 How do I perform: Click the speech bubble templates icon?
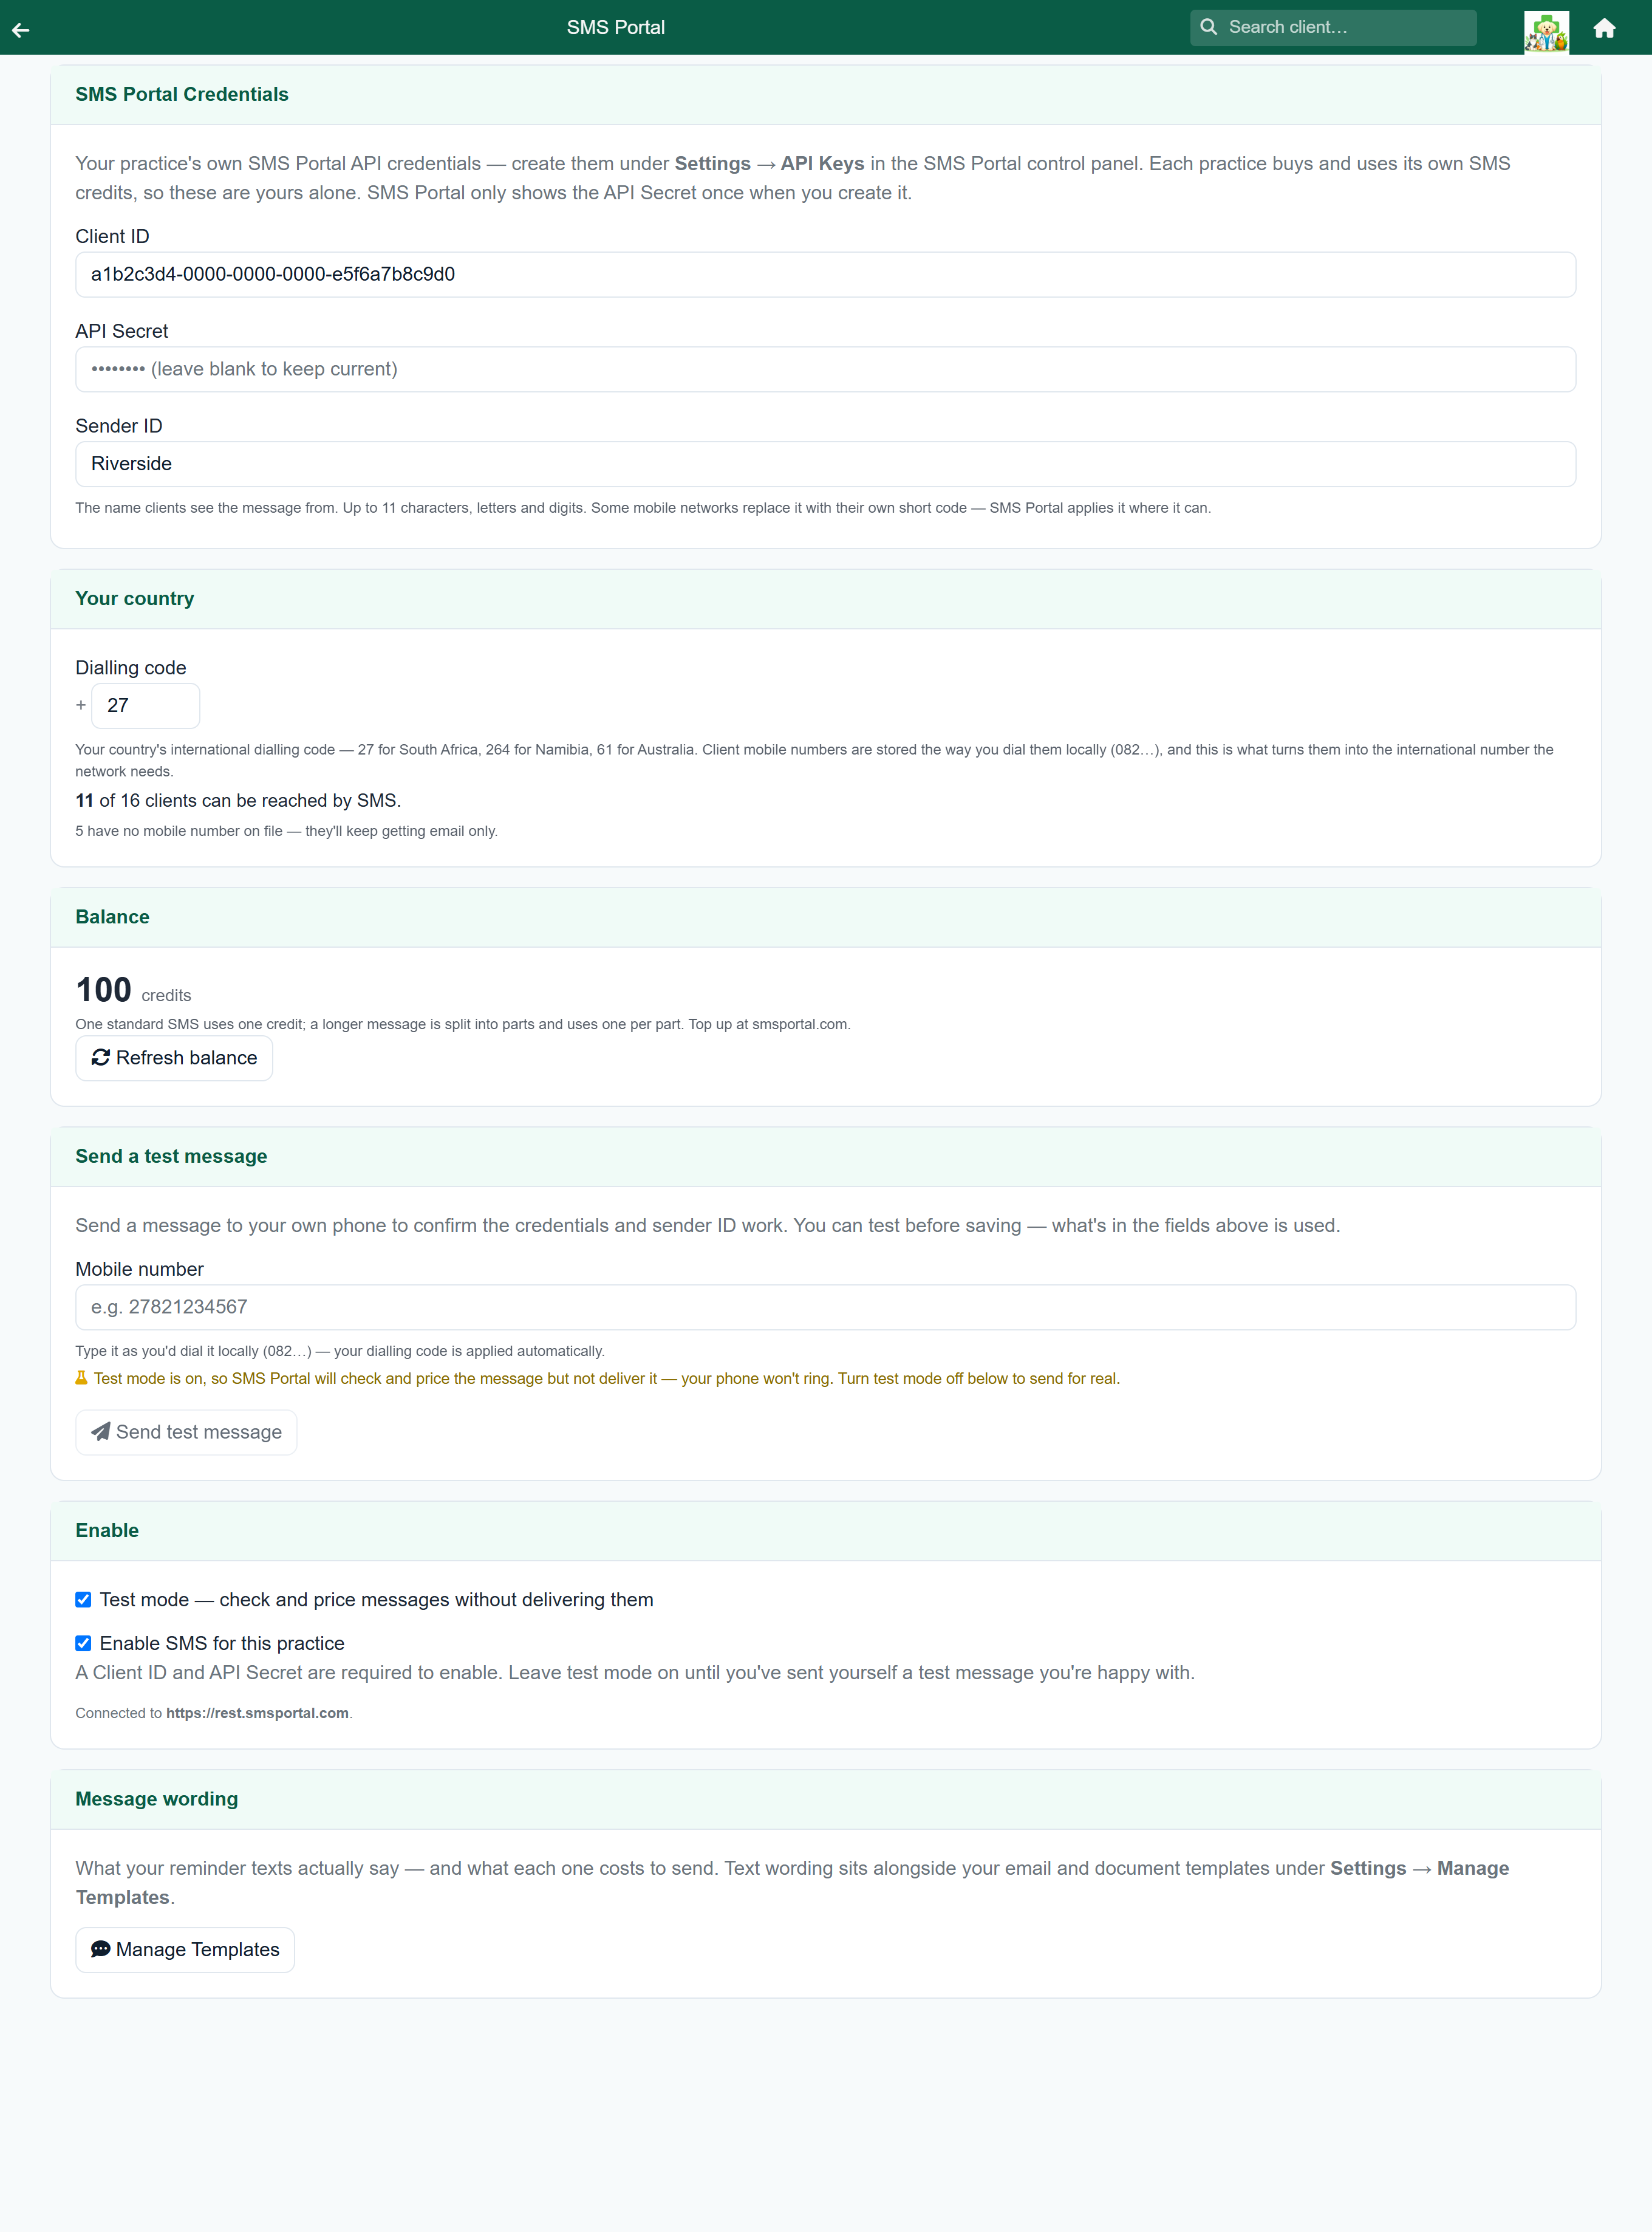100,1948
